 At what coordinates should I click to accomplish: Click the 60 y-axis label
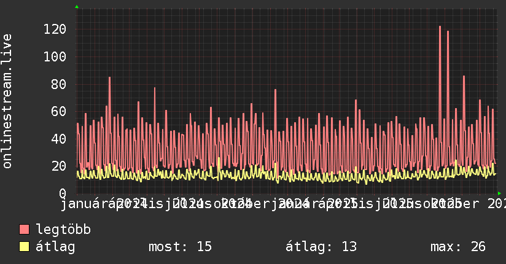coord(59,112)
